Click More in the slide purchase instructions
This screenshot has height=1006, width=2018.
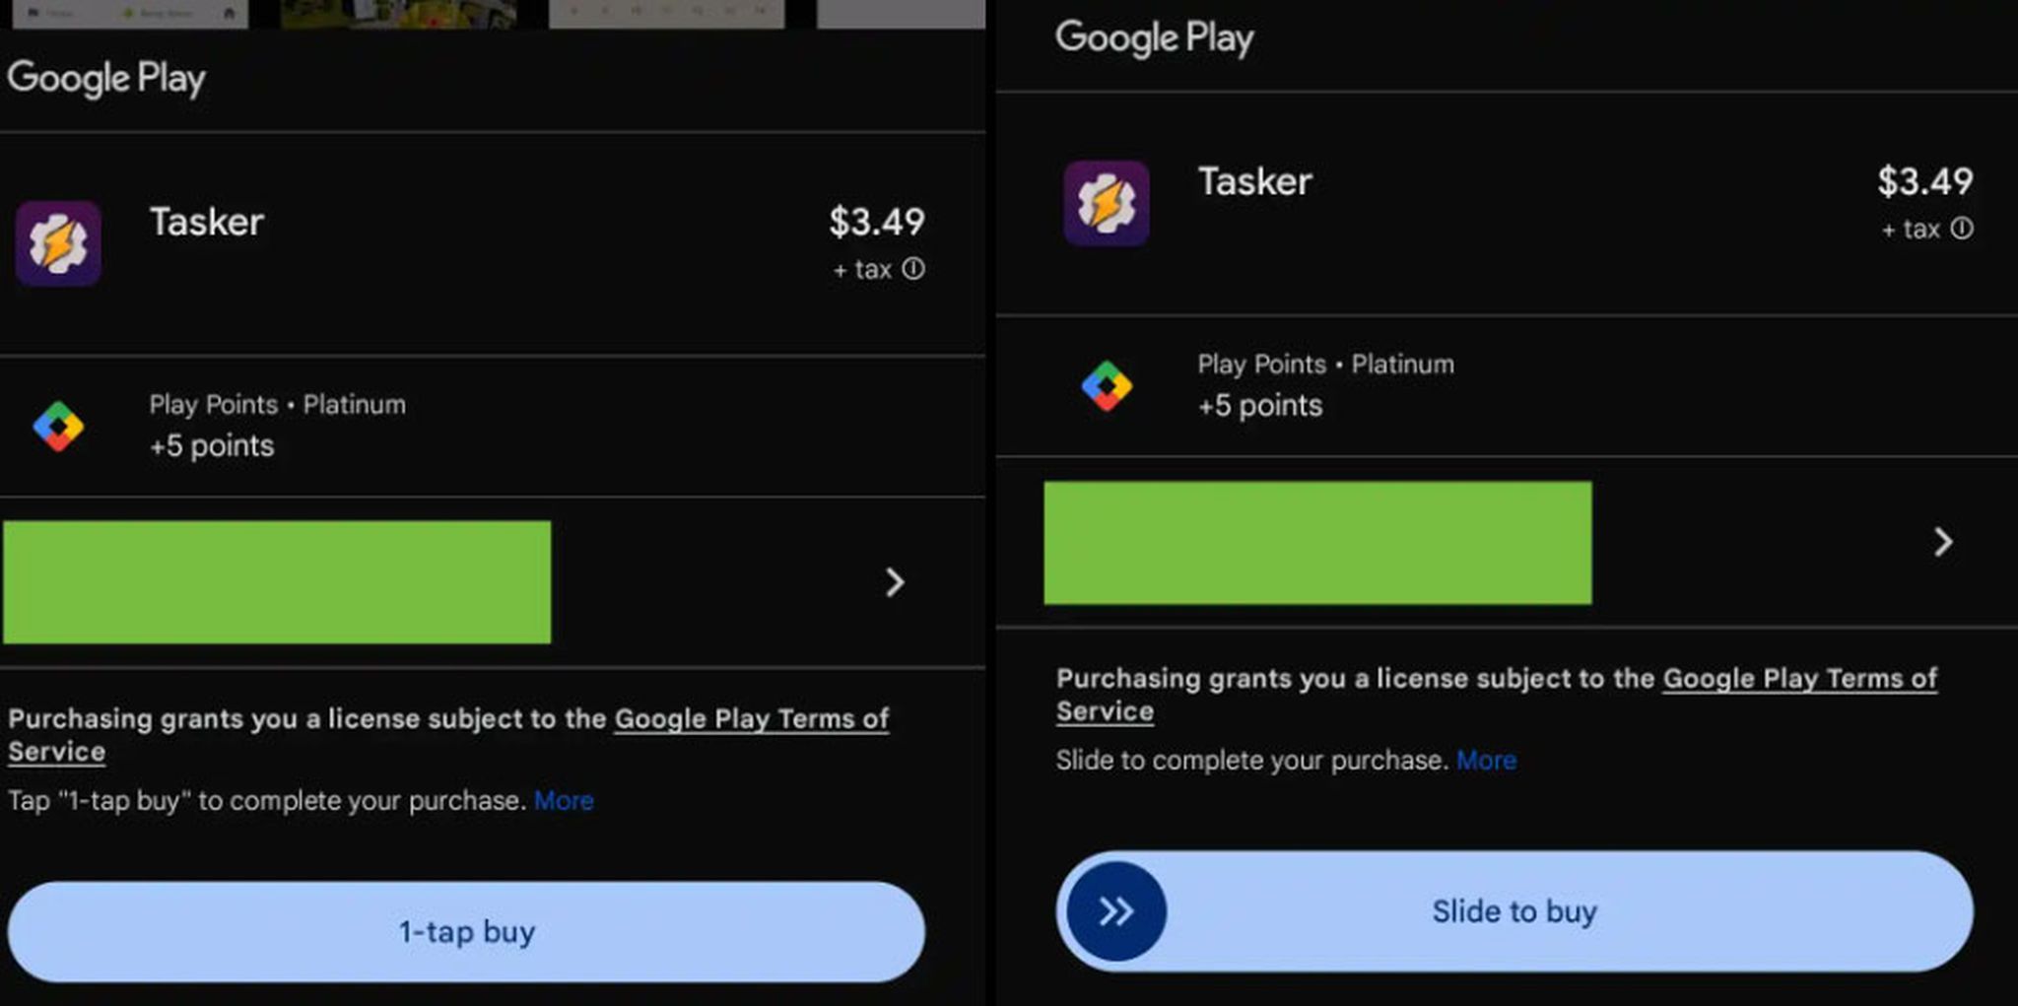pos(1487,760)
